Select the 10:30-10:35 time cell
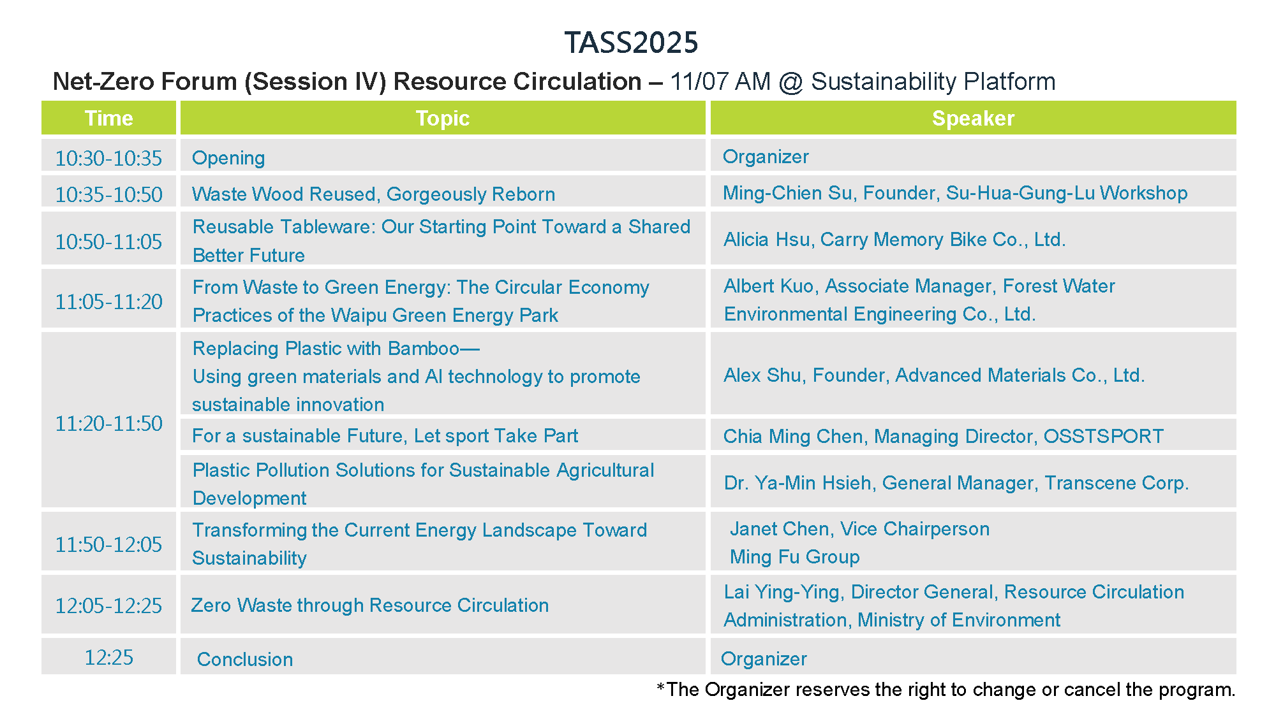Screen dimensions: 1276x717 108,158
